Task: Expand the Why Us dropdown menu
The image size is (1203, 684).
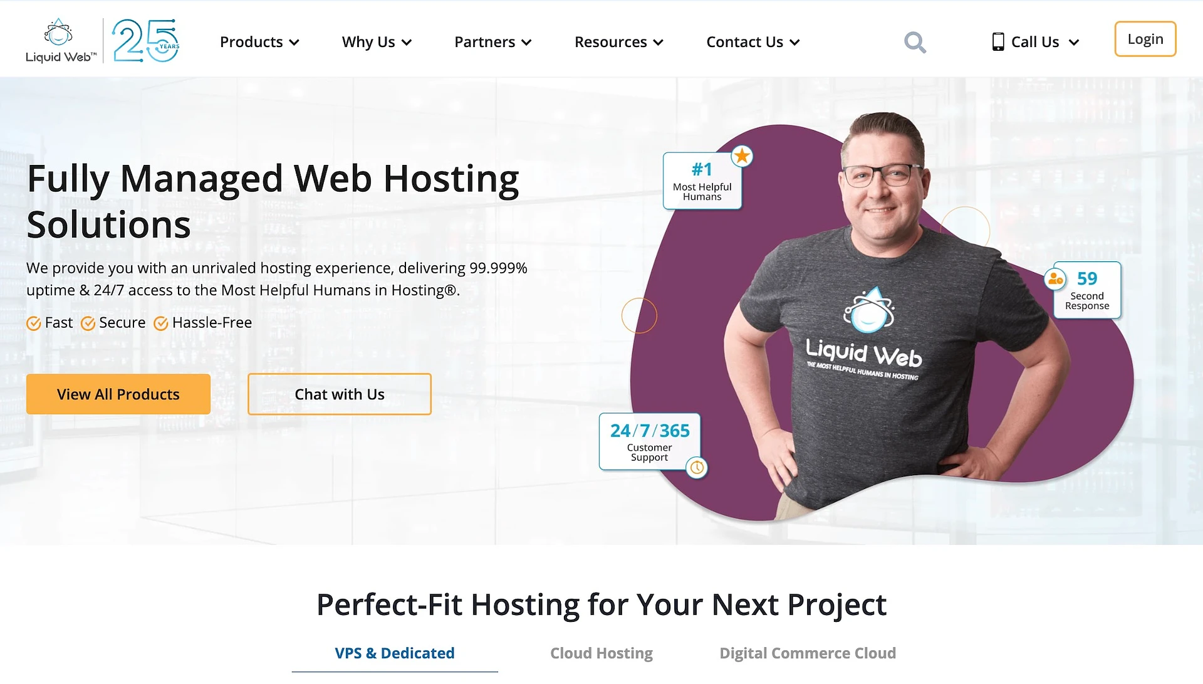Action: click(x=375, y=41)
